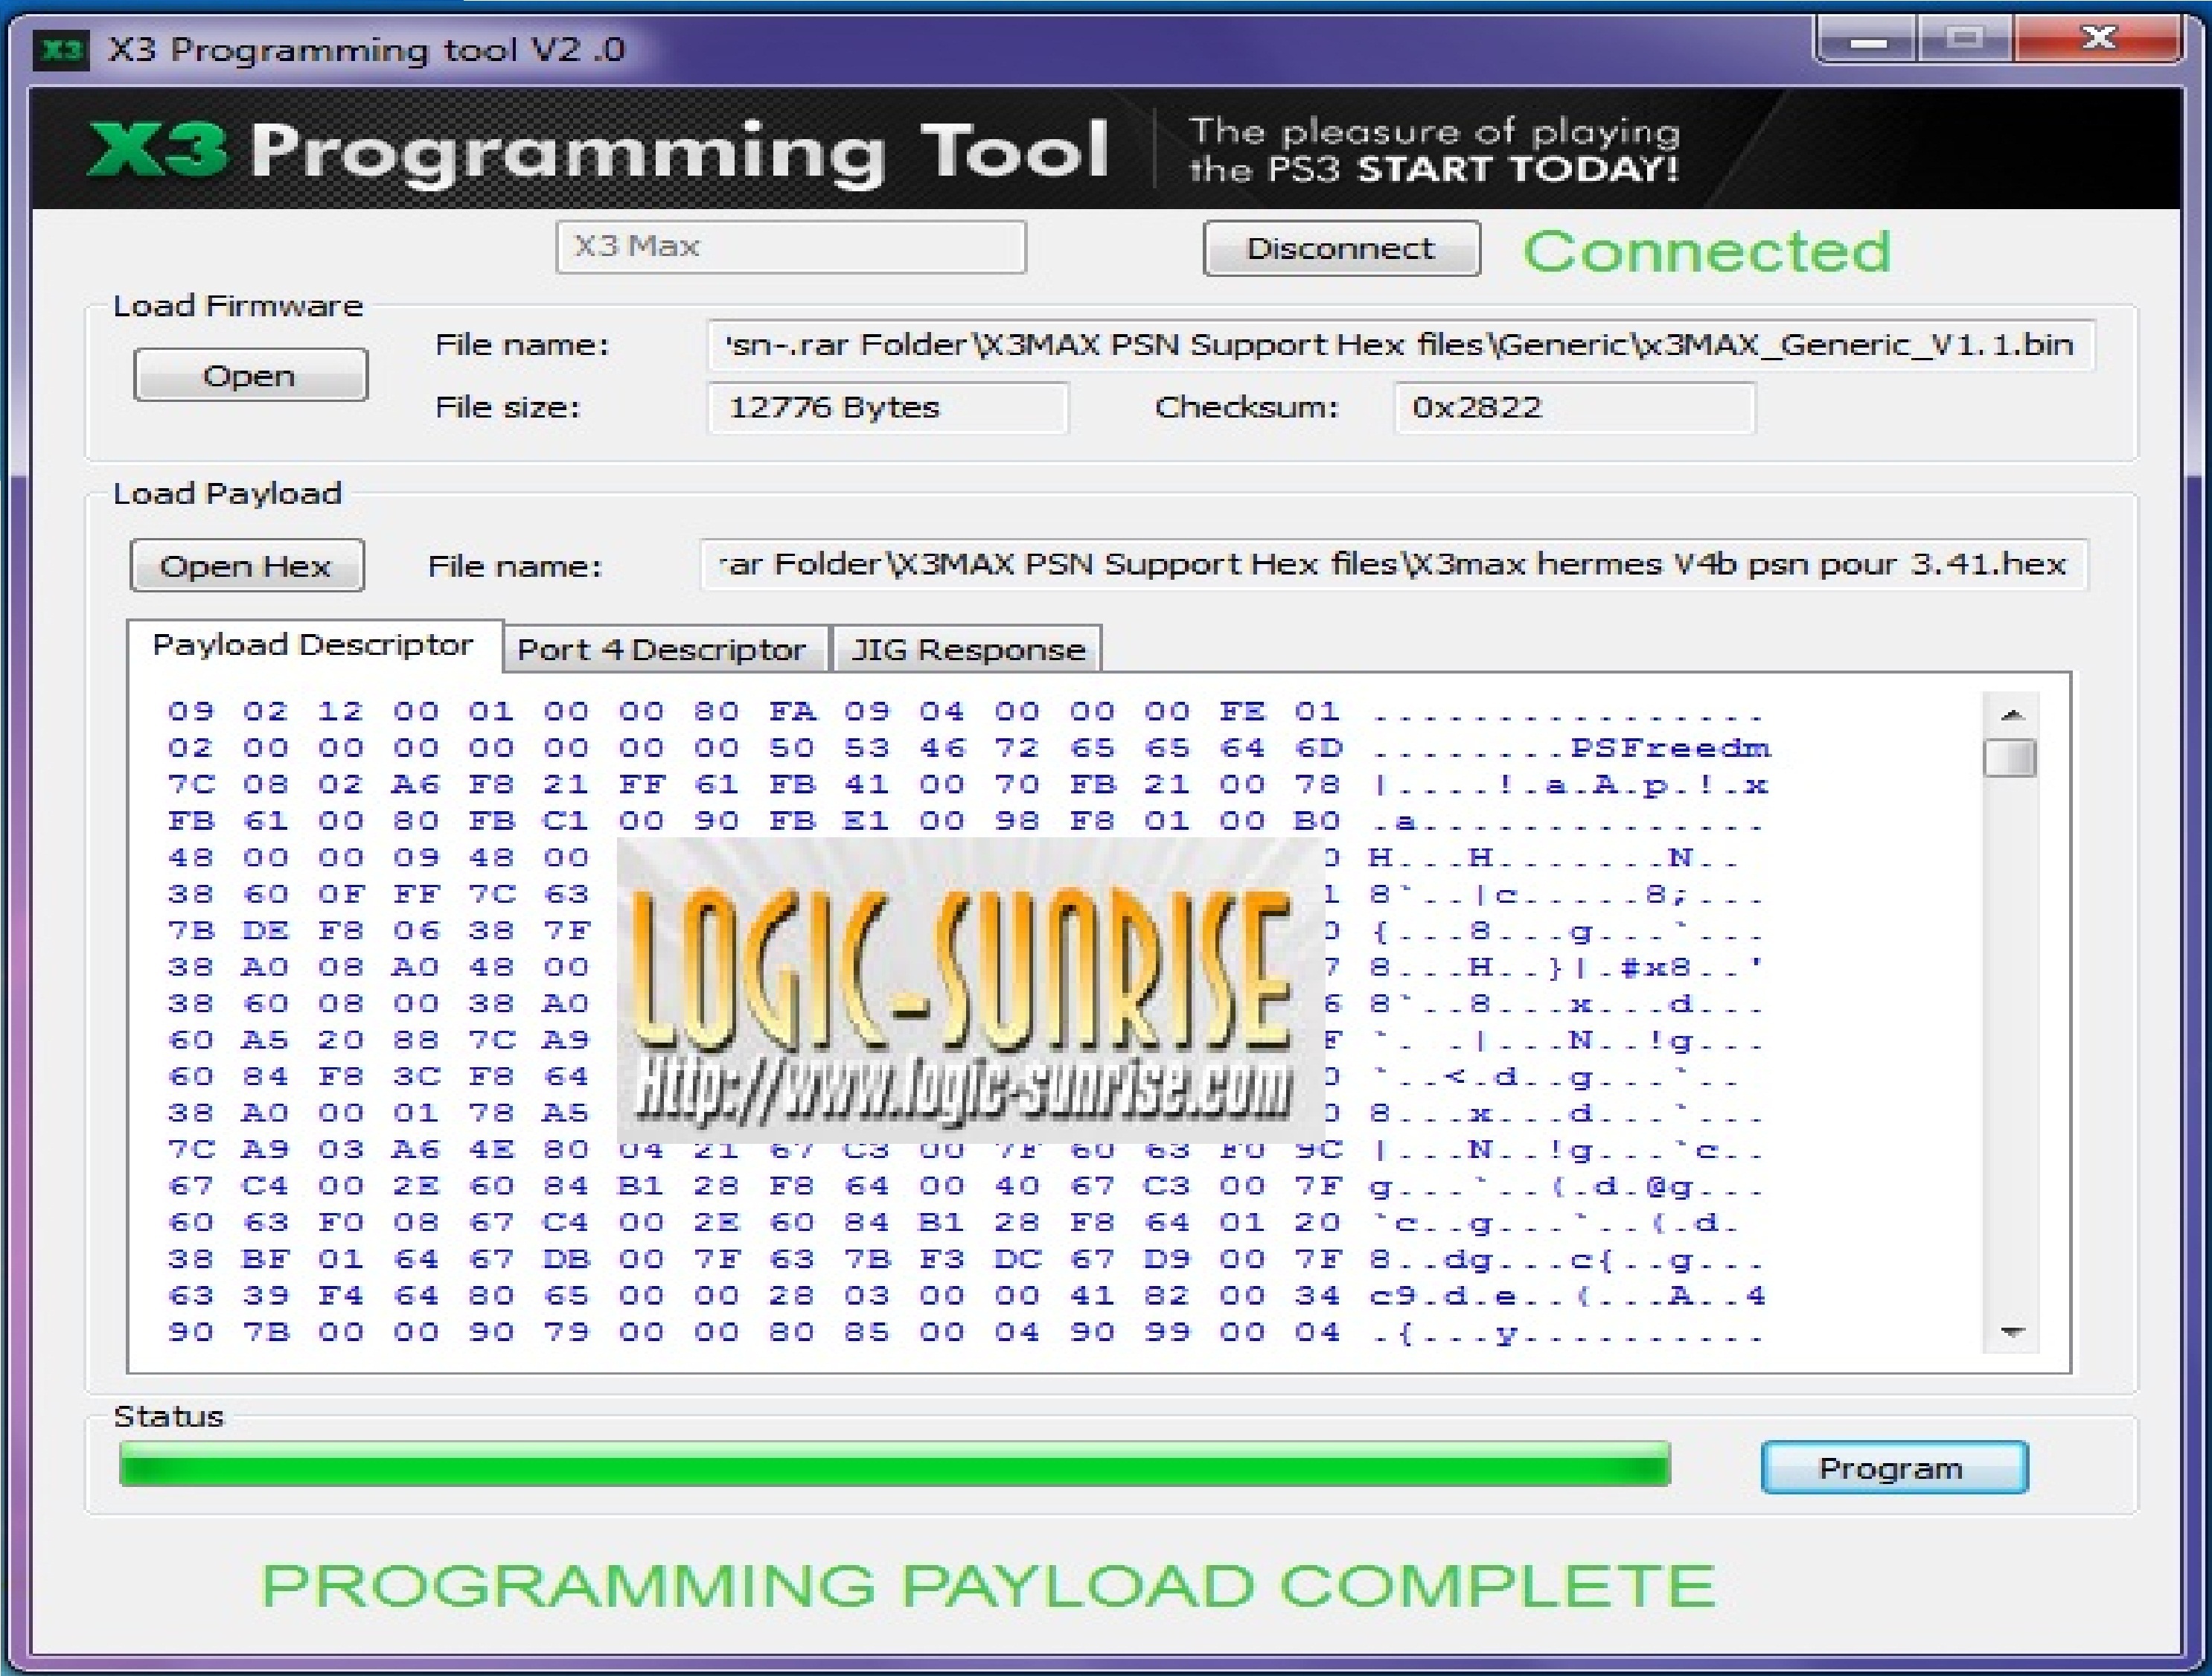Click the X3 Programming Tool banner logo
This screenshot has width=2212, height=1676.
598,151
